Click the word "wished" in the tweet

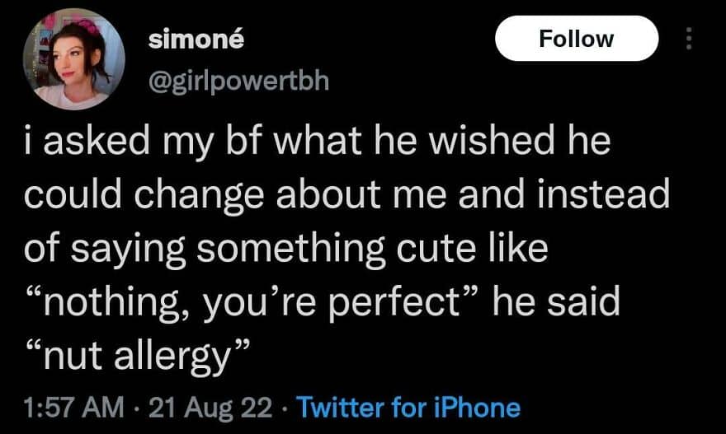coord(491,141)
